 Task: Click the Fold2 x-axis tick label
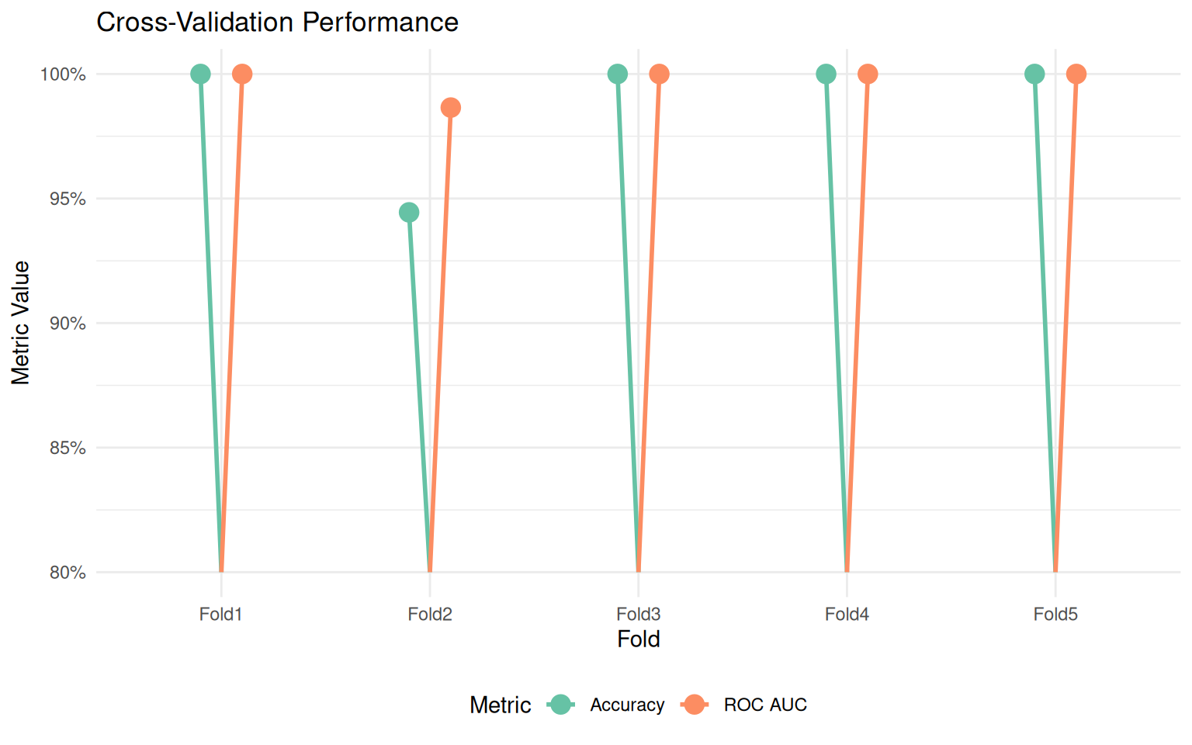[x=430, y=615]
